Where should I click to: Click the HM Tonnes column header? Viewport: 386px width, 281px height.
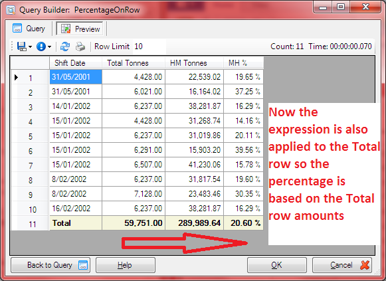[x=194, y=63]
